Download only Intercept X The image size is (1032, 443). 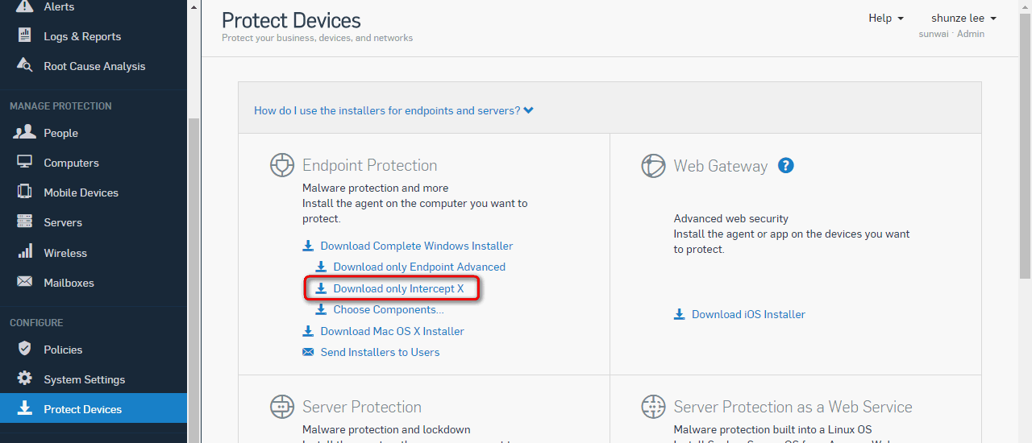[x=398, y=288]
